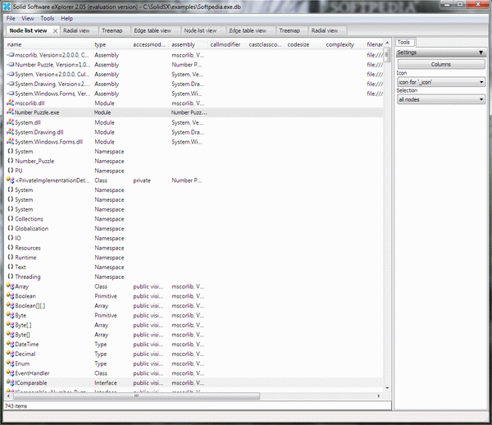Click the module icon beside Number Puzzle.exe
492x425 pixels.
click(11, 112)
